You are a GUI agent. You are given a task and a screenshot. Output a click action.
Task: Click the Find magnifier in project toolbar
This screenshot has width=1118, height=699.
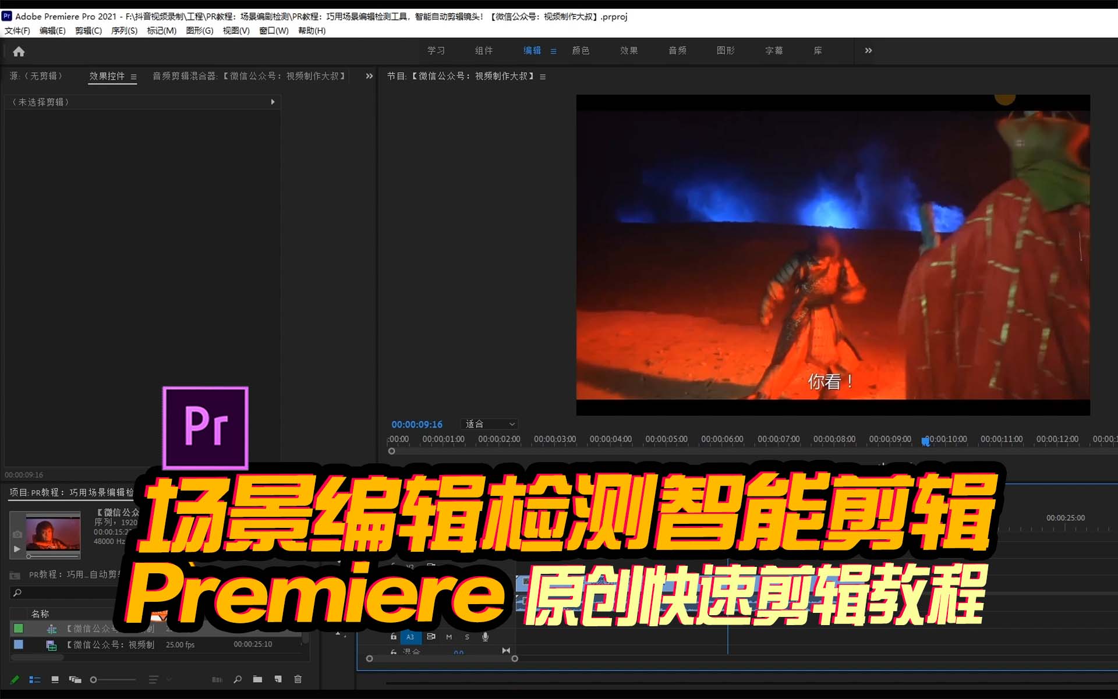[238, 679]
